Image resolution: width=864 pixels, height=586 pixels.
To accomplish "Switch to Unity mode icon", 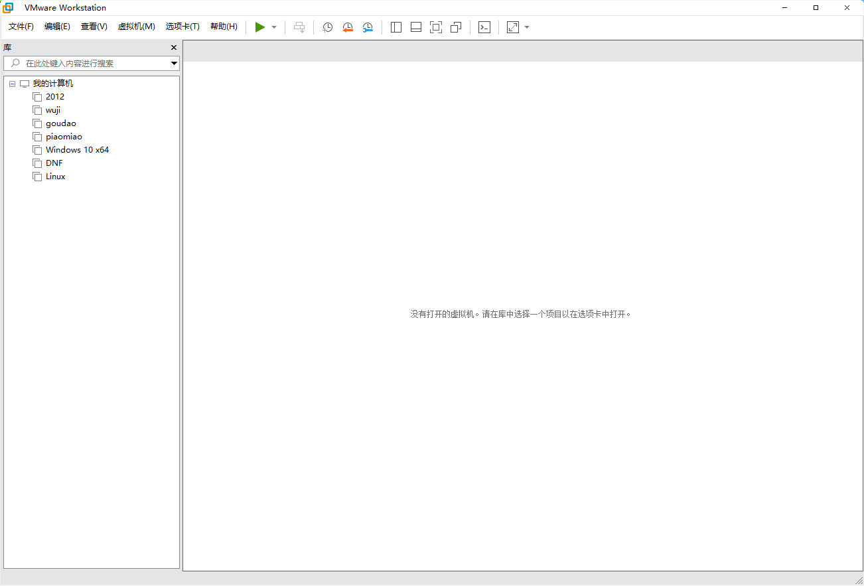I will tap(456, 27).
